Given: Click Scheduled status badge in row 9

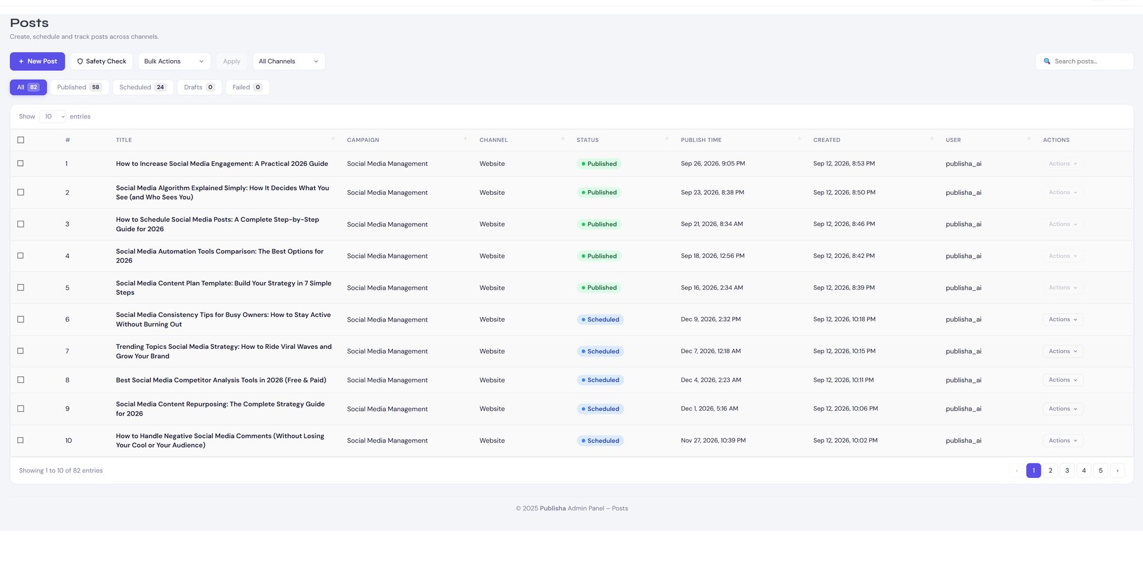Looking at the screenshot, I should (x=600, y=409).
